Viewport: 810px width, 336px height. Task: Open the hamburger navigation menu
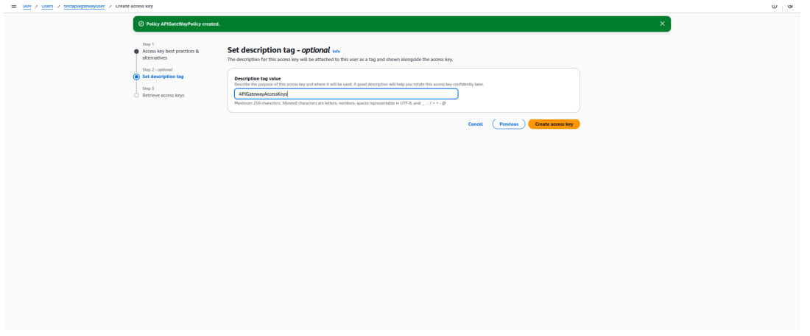(x=15, y=5)
